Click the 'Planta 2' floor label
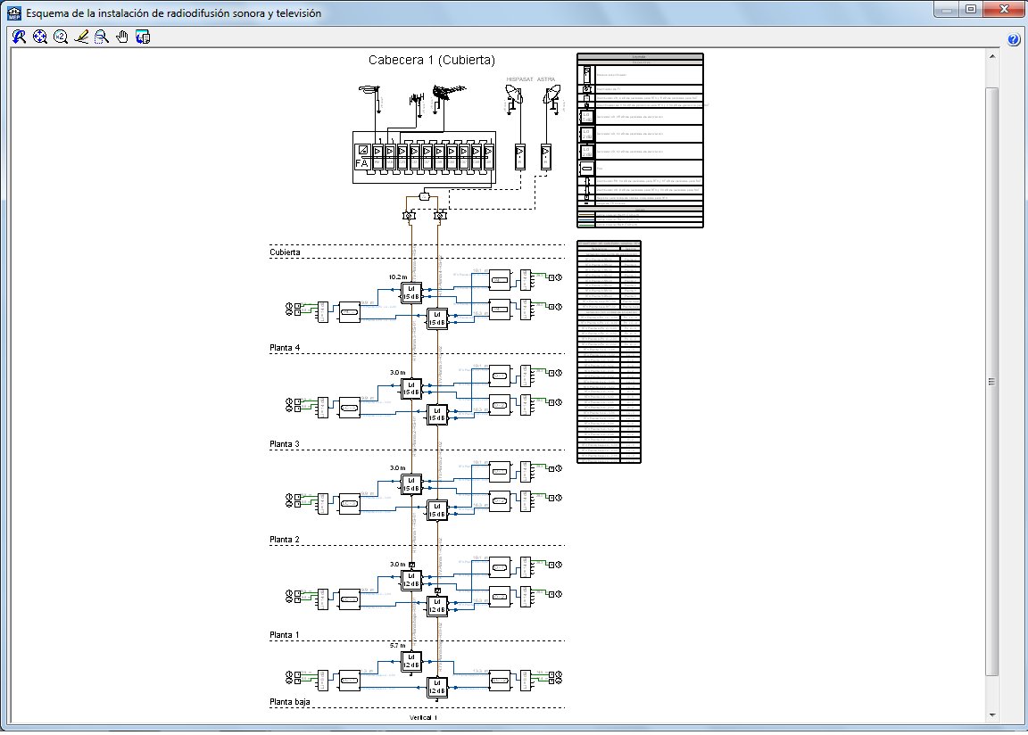1028x735 pixels. coord(285,540)
